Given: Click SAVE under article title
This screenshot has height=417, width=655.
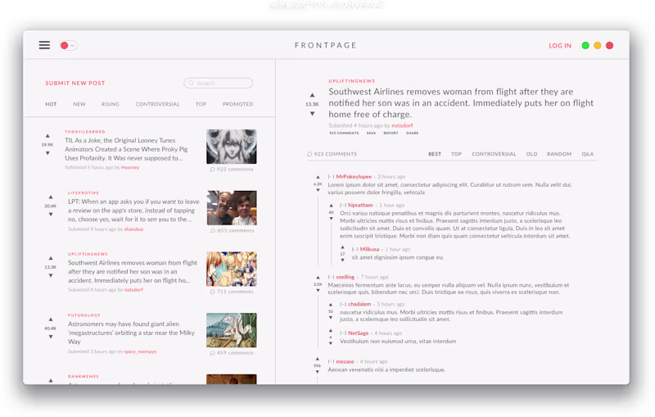Looking at the screenshot, I should point(371,133).
